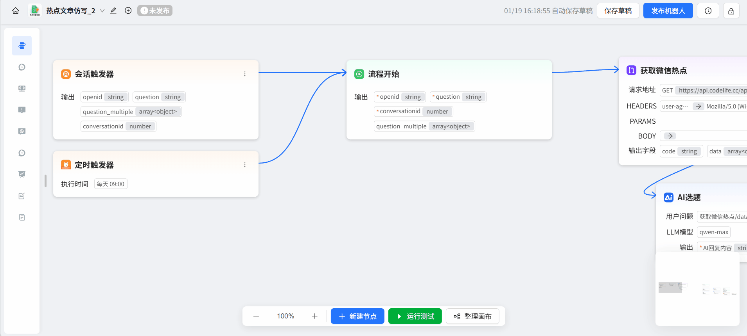Zoom out the canvas with the minus button
The image size is (747, 336).
pos(256,316)
